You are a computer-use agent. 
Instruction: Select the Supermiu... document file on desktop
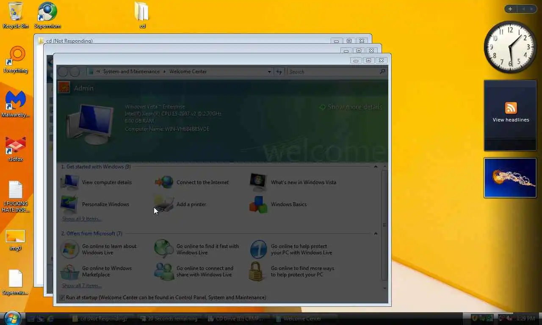[16, 283]
